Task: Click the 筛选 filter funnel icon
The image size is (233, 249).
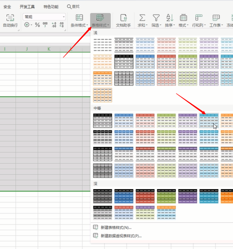Action: point(156,18)
